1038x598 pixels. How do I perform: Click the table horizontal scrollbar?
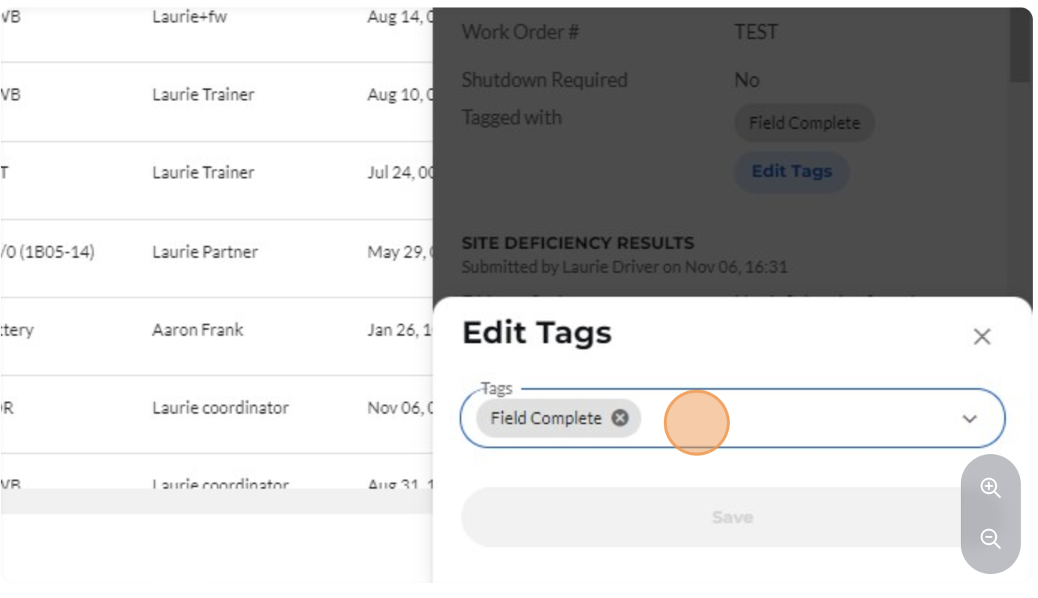tap(217, 501)
